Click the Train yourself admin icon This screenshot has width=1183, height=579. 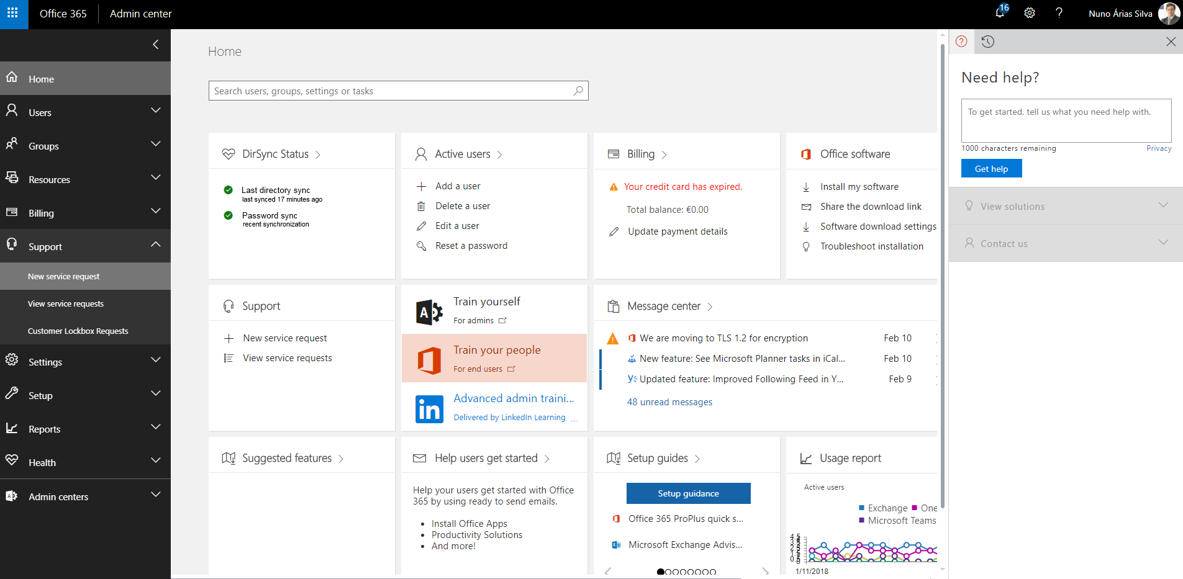(x=429, y=312)
